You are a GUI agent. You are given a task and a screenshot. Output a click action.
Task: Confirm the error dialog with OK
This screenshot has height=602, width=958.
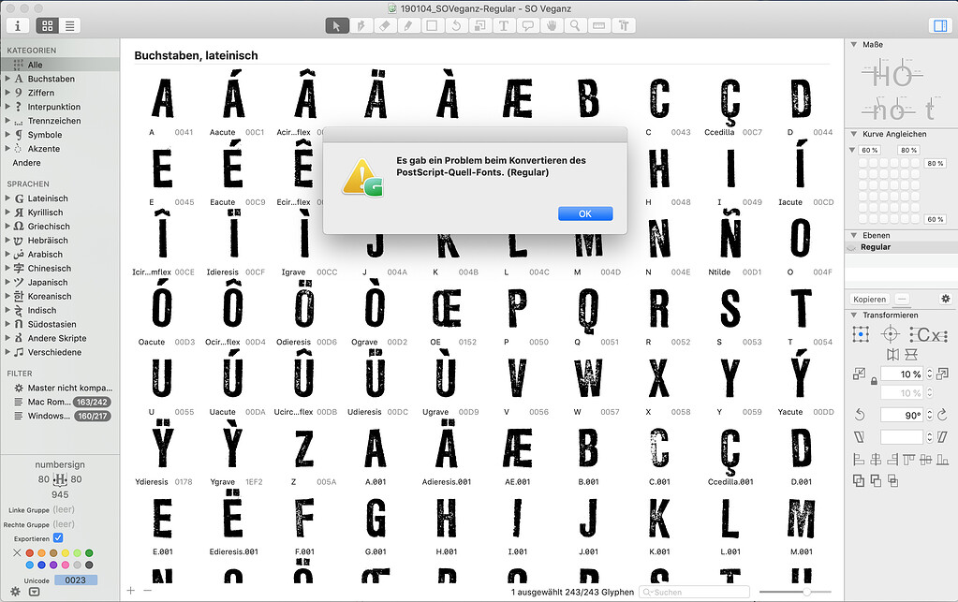point(585,213)
